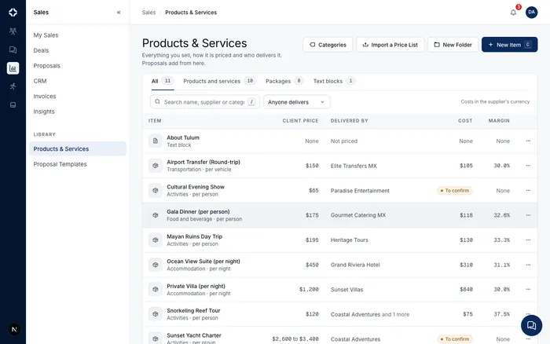Click the To confirm badge for Cultural Evening Show

click(455, 190)
